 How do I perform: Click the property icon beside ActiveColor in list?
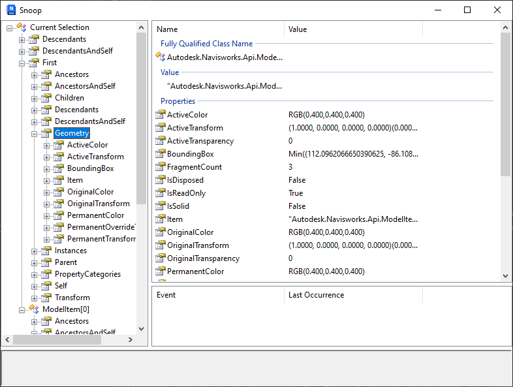tap(161, 114)
